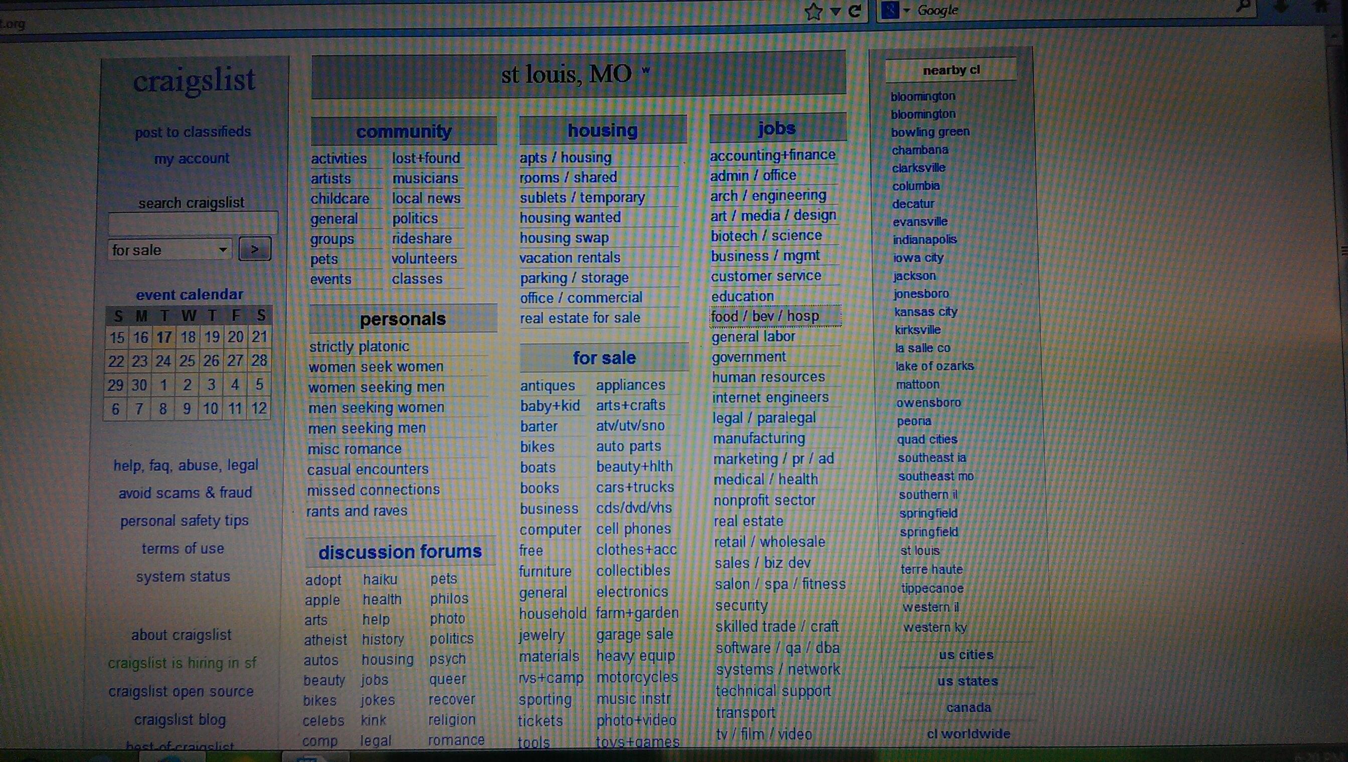The width and height of the screenshot is (1348, 762).
Task: Open the discussion forums section header
Action: click(400, 552)
